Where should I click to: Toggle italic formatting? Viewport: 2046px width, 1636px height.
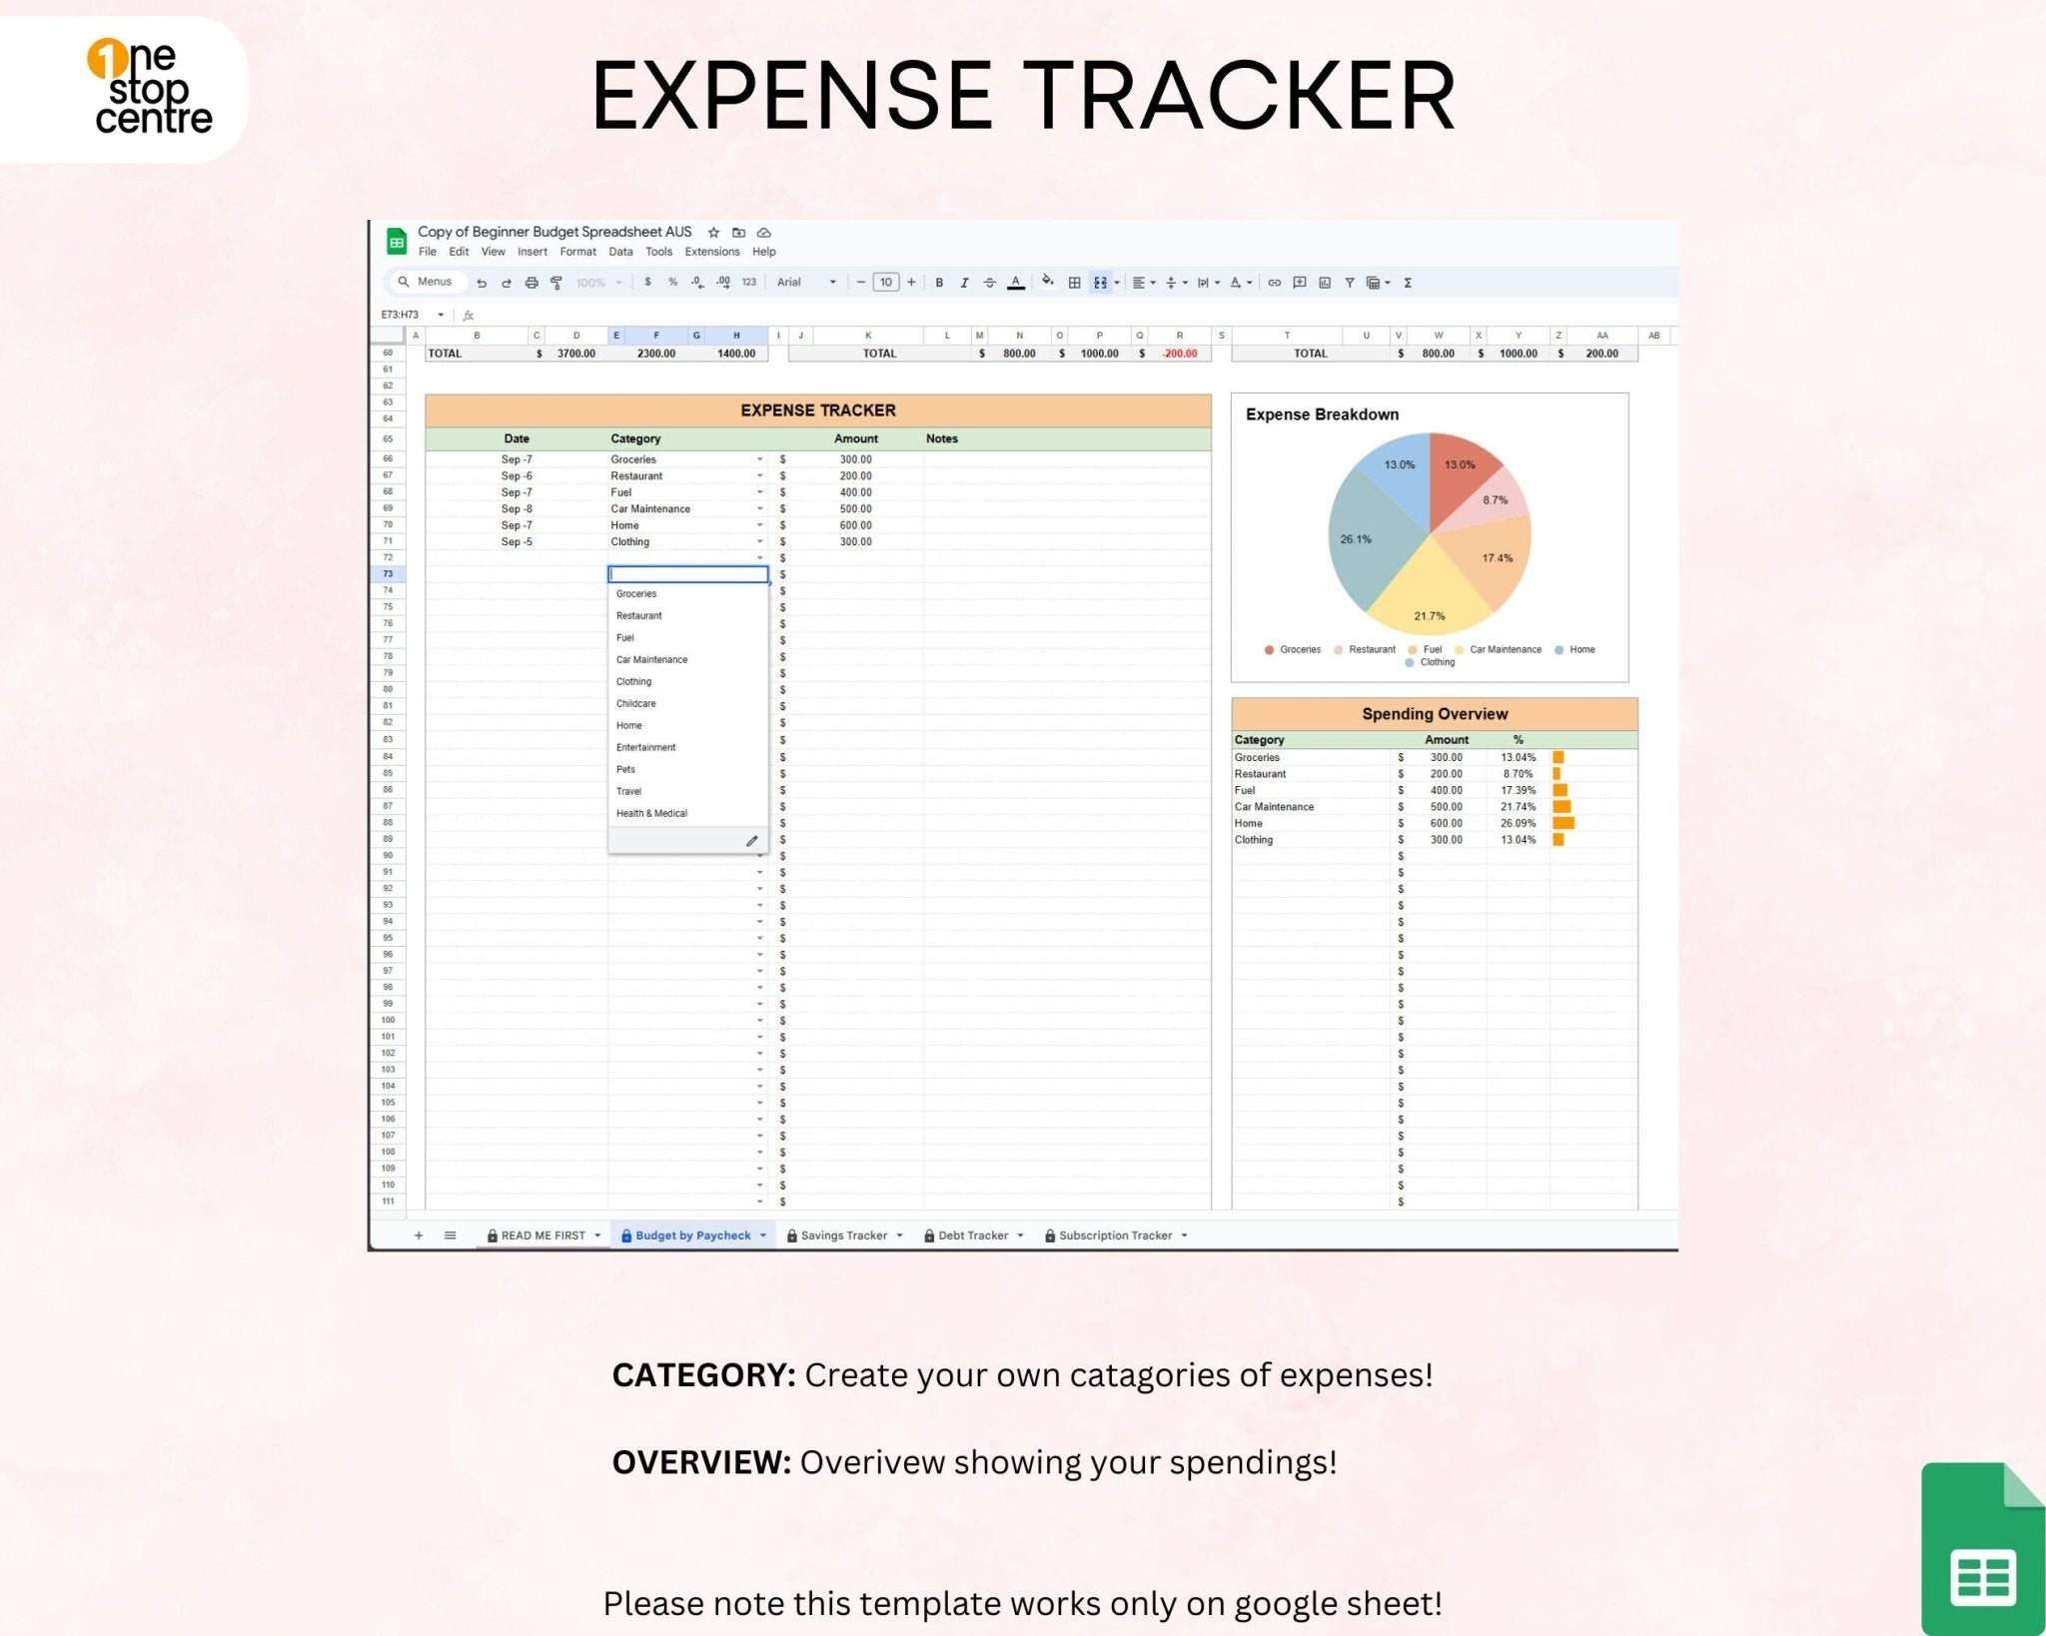tap(965, 283)
